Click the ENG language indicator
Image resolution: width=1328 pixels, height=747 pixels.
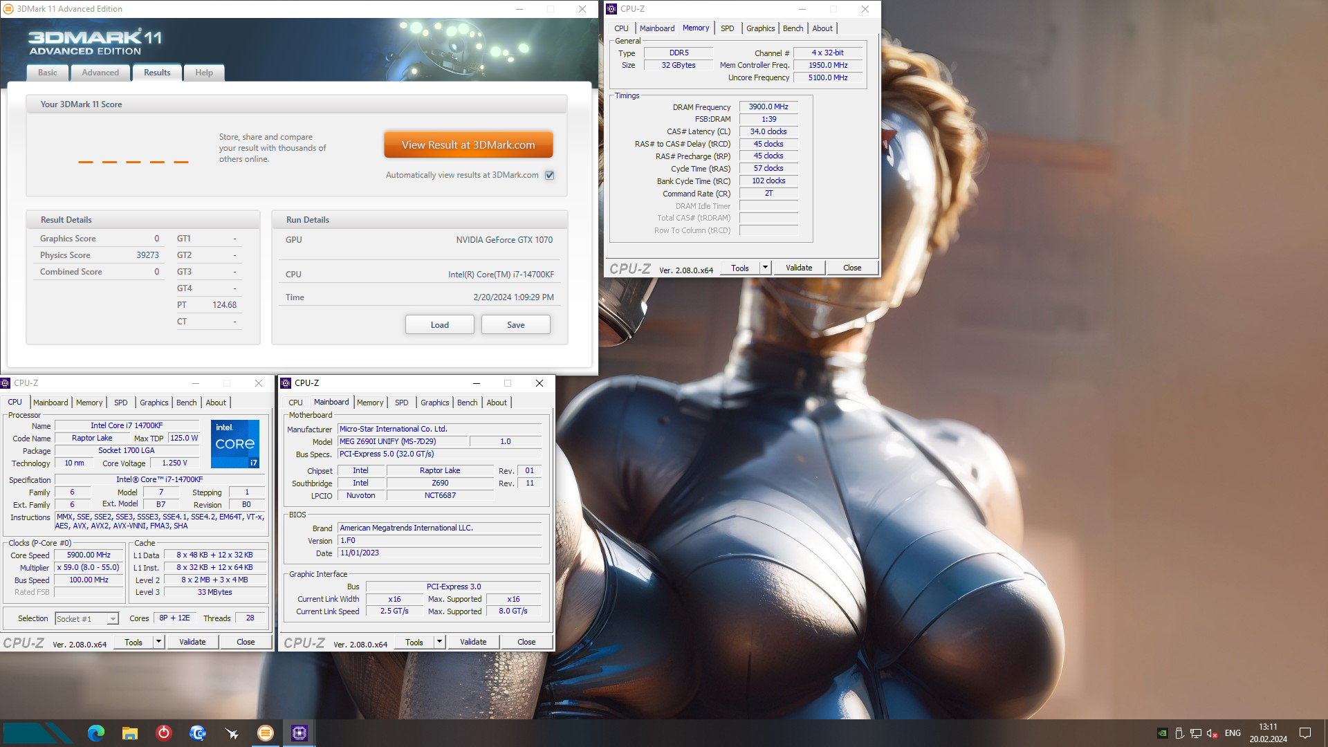click(1233, 733)
